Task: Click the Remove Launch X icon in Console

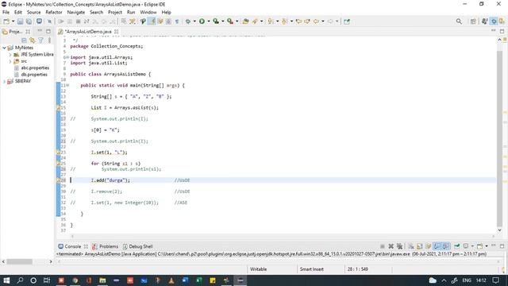Action: coord(391,246)
